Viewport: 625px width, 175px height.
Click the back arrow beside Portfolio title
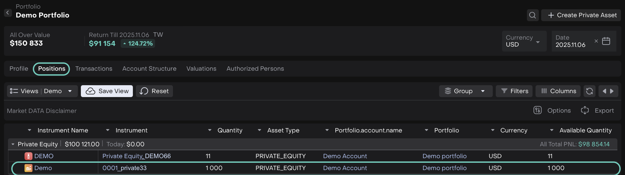pyautogui.click(x=8, y=13)
